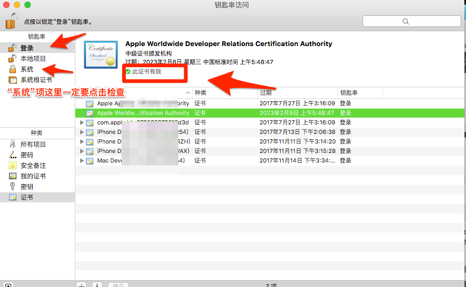This screenshot has width=466, height=287.
Task: Click the padlock icon to lock the 登录 keychain
Action: tap(12, 21)
